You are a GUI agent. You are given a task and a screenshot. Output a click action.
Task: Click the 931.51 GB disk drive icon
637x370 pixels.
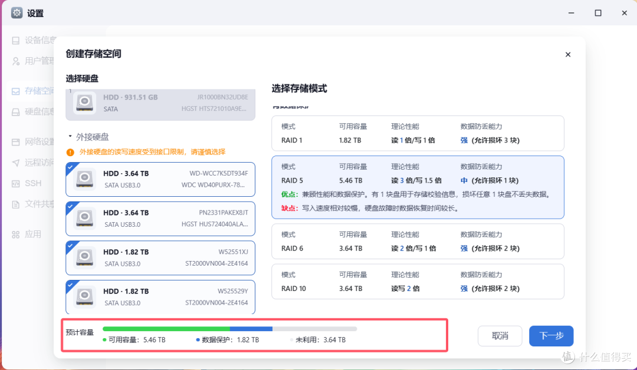click(x=85, y=103)
